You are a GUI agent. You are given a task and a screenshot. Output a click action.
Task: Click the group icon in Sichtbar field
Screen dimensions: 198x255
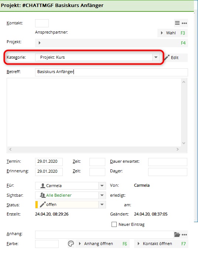point(42,195)
